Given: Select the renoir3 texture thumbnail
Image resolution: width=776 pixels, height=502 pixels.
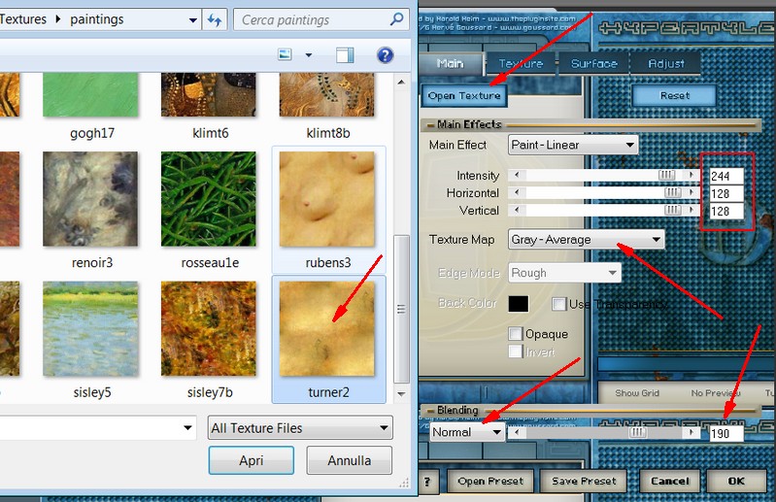Looking at the screenshot, I should click(x=90, y=199).
